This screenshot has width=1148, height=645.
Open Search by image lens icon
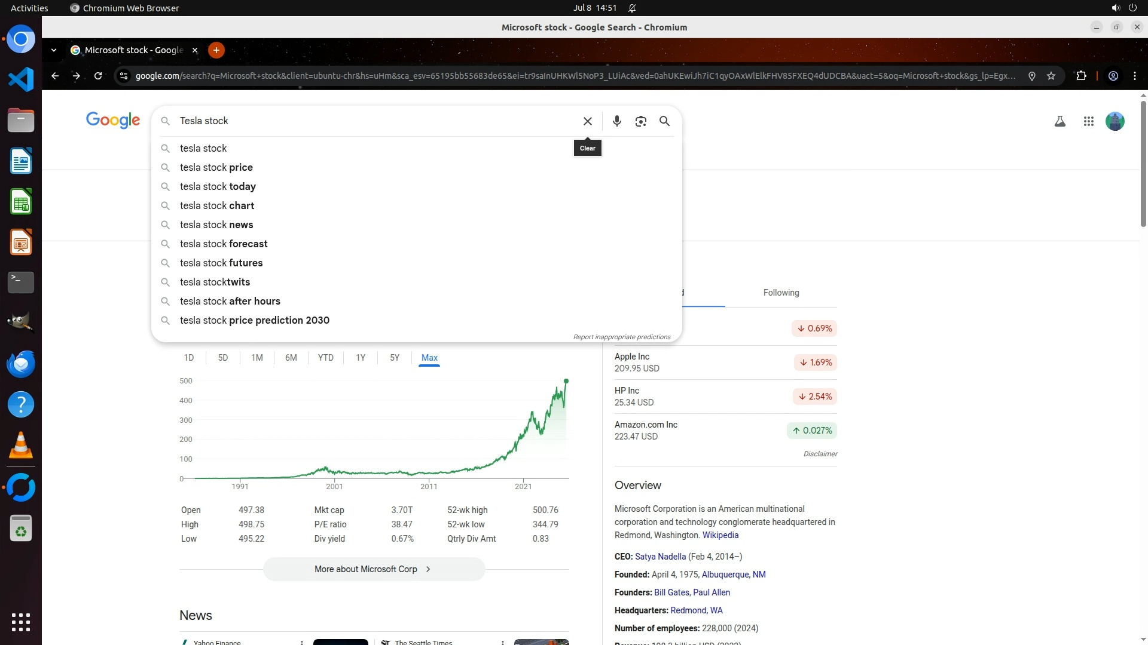click(640, 121)
